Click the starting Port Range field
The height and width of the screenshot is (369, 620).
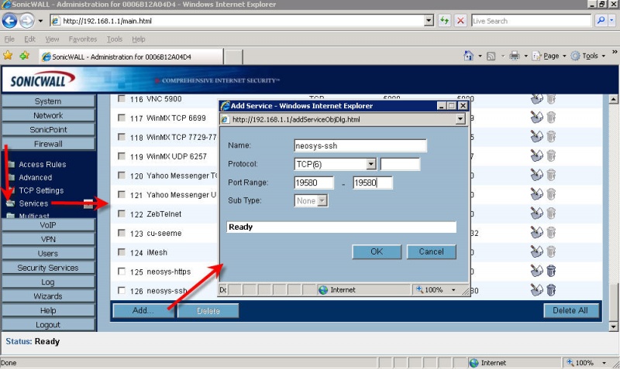click(x=314, y=183)
